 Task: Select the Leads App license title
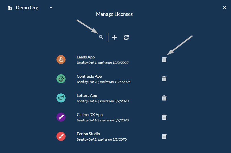tap(86, 57)
